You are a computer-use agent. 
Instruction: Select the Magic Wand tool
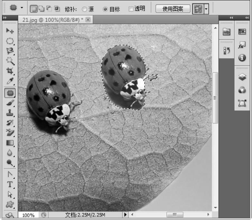(10, 60)
